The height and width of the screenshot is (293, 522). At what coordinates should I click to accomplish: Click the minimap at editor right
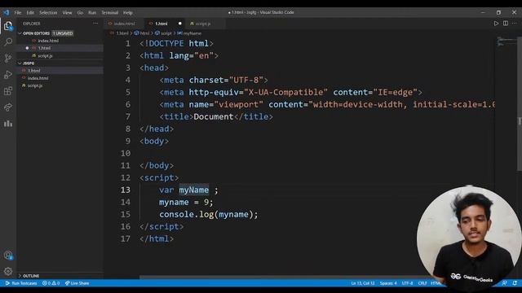tap(506, 42)
